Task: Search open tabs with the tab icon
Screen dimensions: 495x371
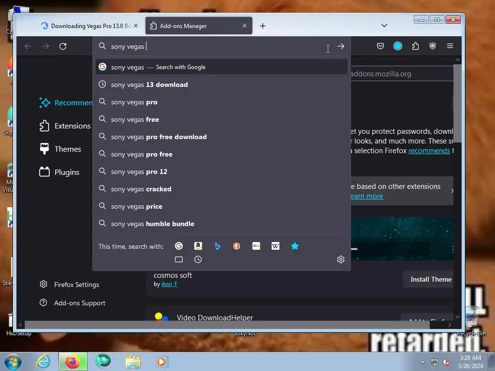Action: 179,259
